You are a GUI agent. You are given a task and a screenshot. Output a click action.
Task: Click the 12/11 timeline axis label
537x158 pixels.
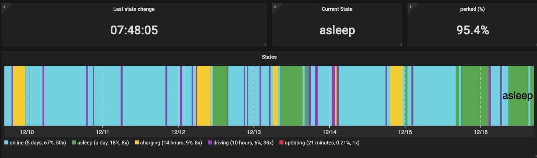click(x=102, y=132)
